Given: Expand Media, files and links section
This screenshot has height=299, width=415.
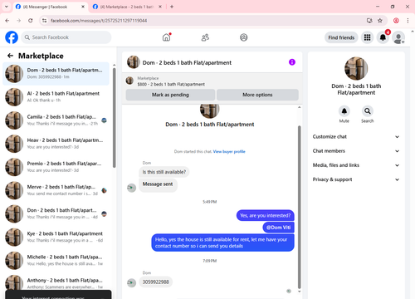Looking at the screenshot, I should coord(356,165).
